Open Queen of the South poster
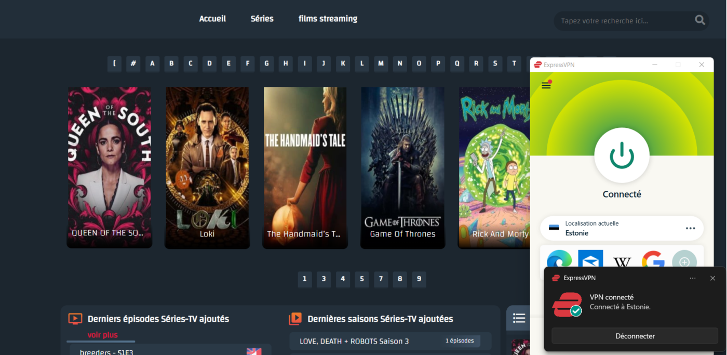This screenshot has height=355, width=727. [110, 167]
